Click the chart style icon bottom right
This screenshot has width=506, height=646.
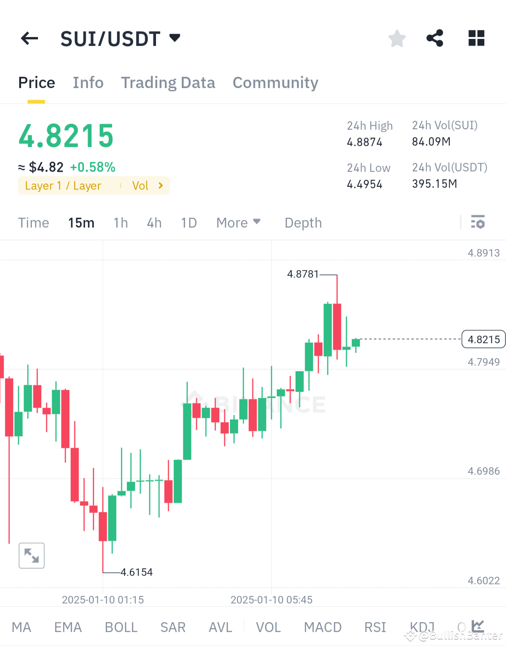pyautogui.click(x=477, y=626)
